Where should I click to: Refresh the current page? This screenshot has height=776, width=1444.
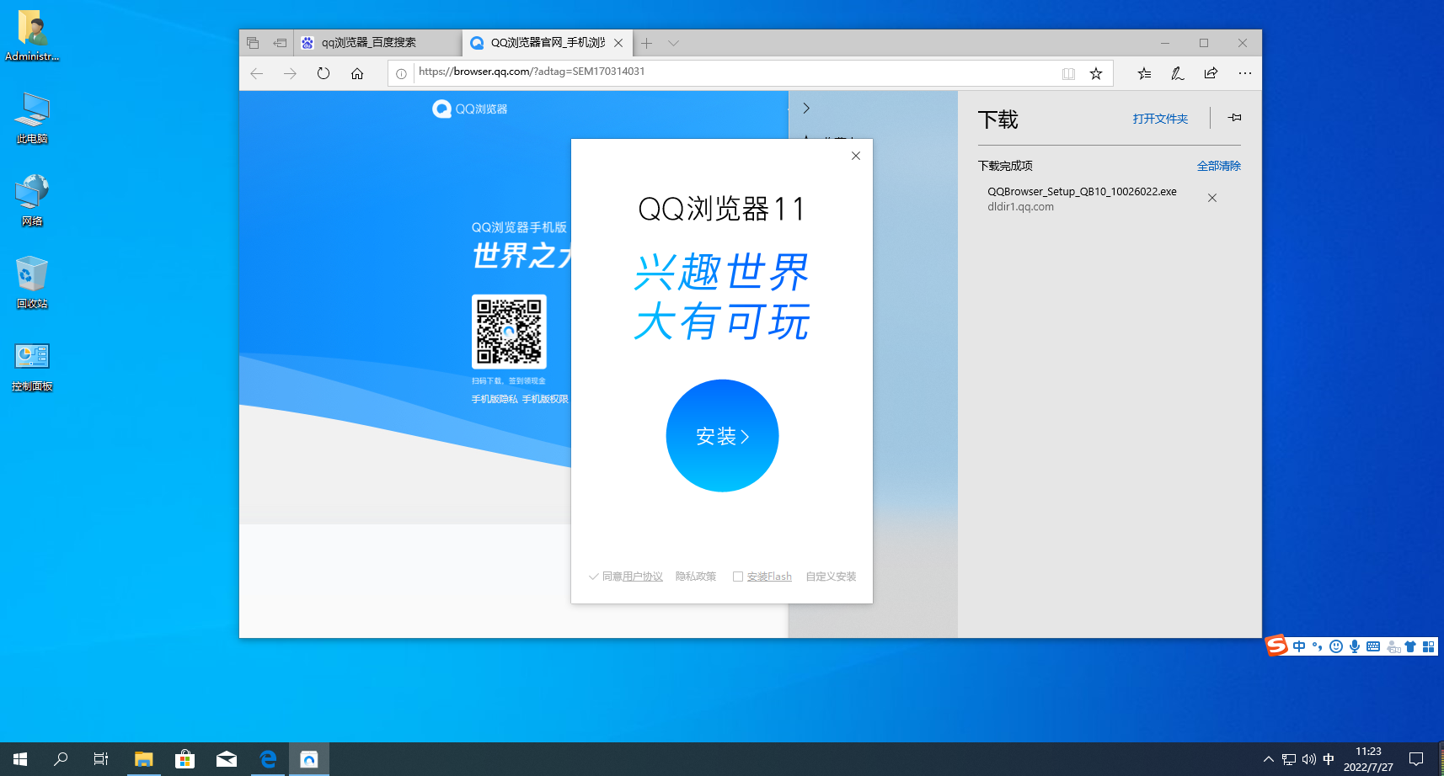tap(324, 73)
